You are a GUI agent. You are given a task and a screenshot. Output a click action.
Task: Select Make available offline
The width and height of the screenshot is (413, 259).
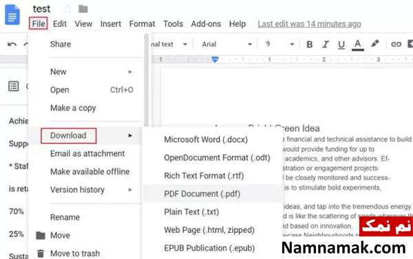[x=85, y=172]
